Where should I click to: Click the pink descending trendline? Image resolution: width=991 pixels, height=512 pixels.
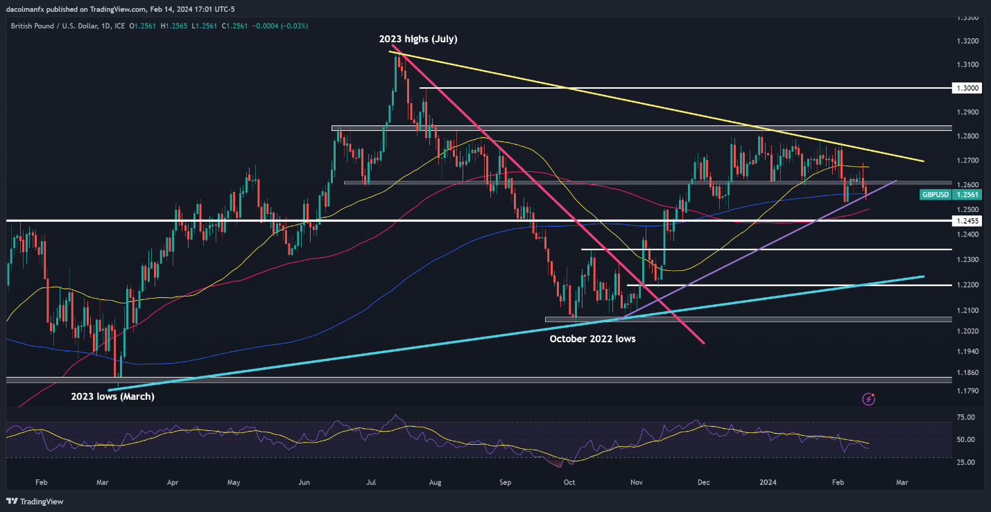548,194
